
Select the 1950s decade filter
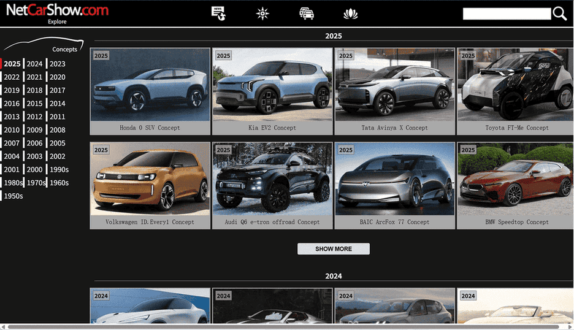pos(13,196)
